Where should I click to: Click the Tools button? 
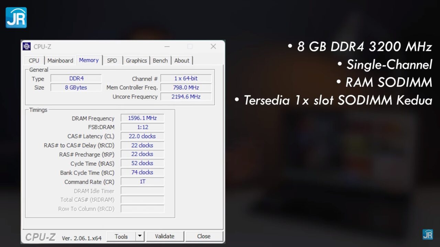pyautogui.click(x=121, y=236)
